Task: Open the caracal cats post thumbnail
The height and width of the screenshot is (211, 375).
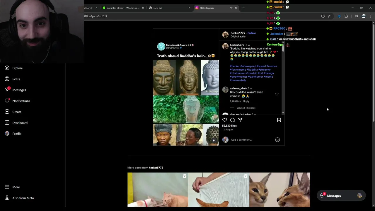Action: coord(279,190)
